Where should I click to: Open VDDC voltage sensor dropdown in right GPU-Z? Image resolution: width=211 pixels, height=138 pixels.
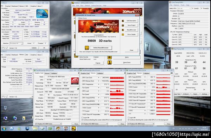[x=145, y=111]
